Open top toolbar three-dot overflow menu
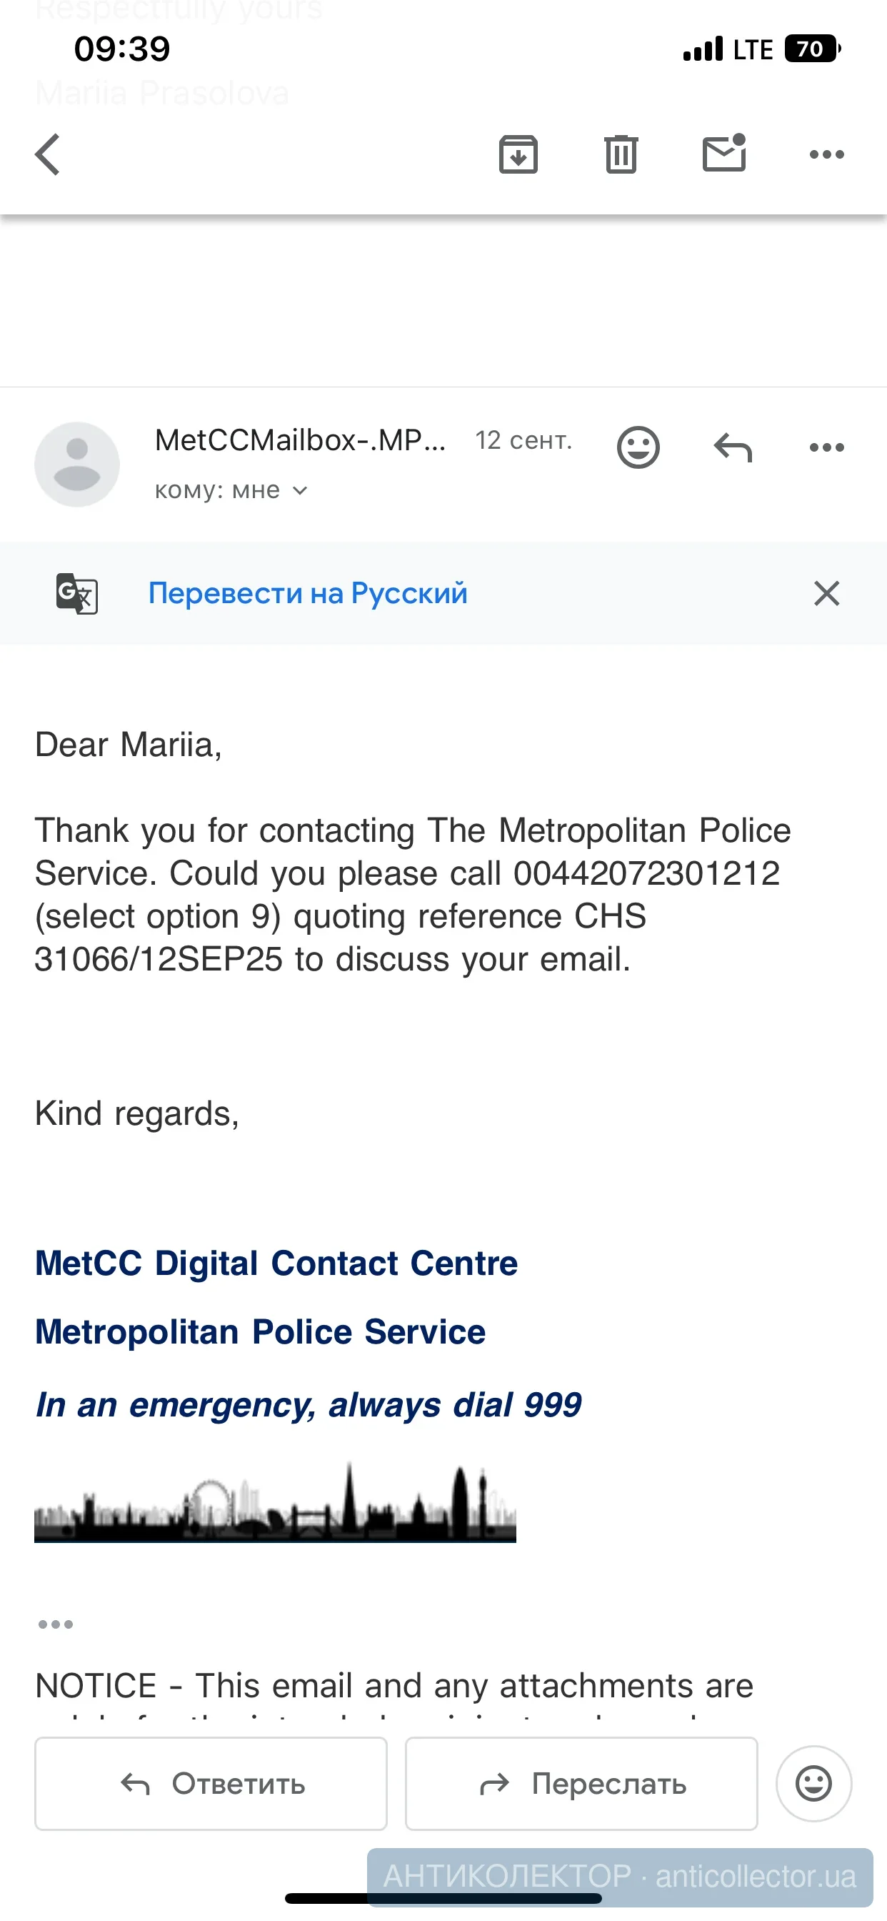The image size is (887, 1921). coord(826,154)
